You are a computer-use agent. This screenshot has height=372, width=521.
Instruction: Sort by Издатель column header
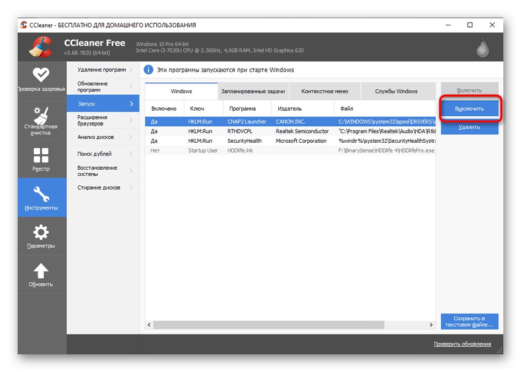(x=302, y=109)
